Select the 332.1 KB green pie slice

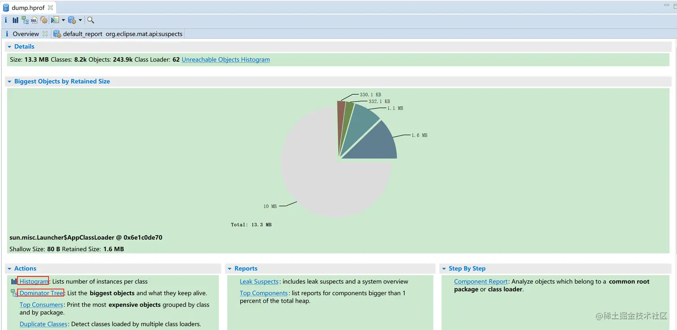tap(347, 117)
